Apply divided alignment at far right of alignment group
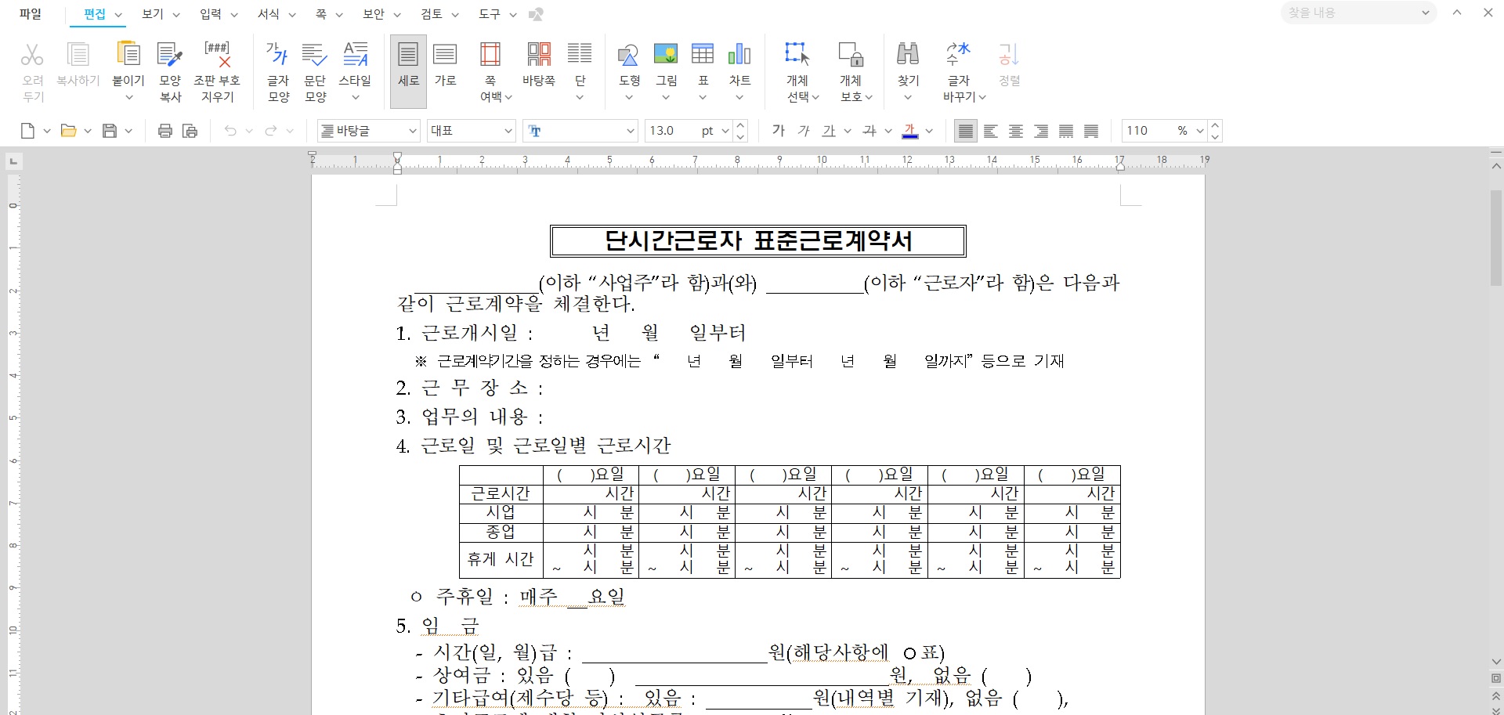This screenshot has width=1504, height=715. (1091, 131)
